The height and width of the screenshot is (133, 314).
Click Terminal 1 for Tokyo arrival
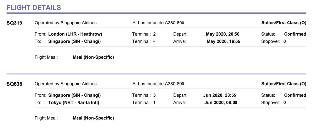pyautogui.click(x=154, y=102)
